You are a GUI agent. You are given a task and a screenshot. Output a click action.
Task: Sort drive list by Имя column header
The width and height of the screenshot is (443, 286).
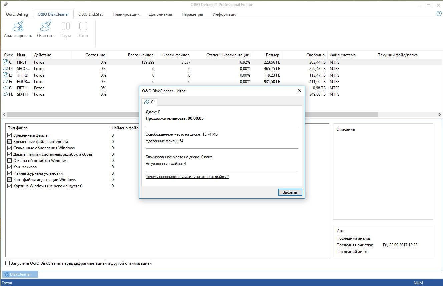[23, 55]
